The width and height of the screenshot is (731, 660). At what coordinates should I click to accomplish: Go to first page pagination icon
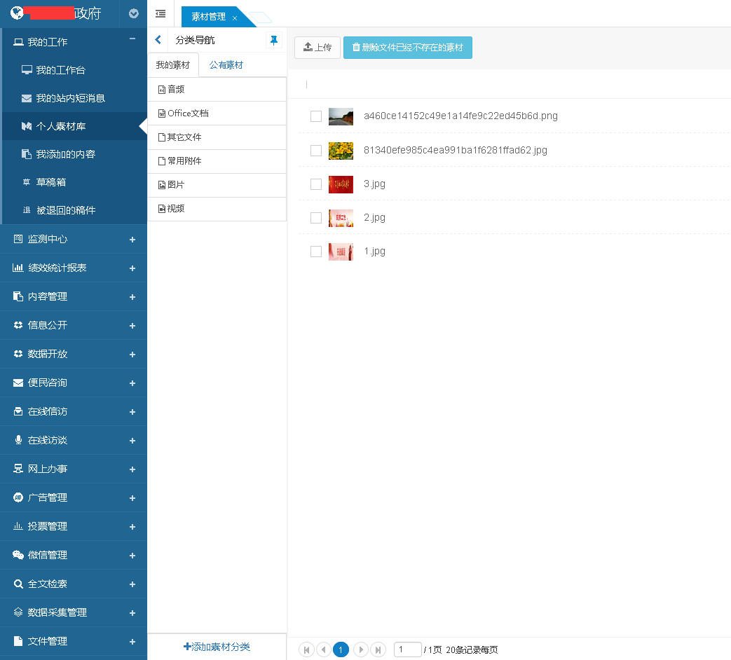(306, 649)
